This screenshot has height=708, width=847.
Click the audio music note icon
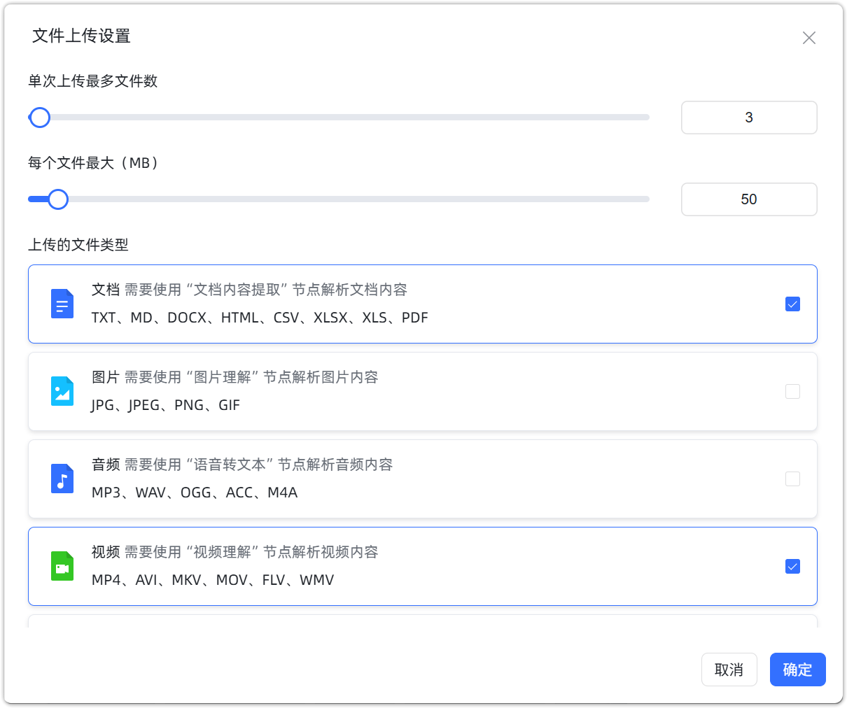click(x=62, y=479)
